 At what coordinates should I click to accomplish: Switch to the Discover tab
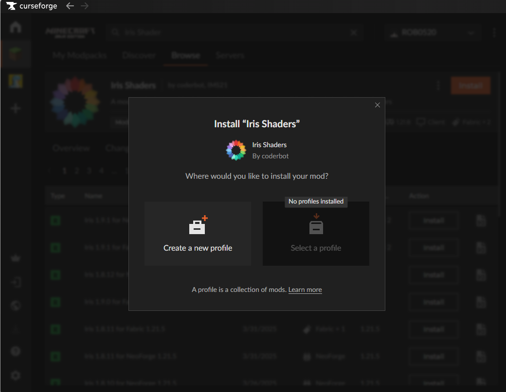click(x=139, y=55)
